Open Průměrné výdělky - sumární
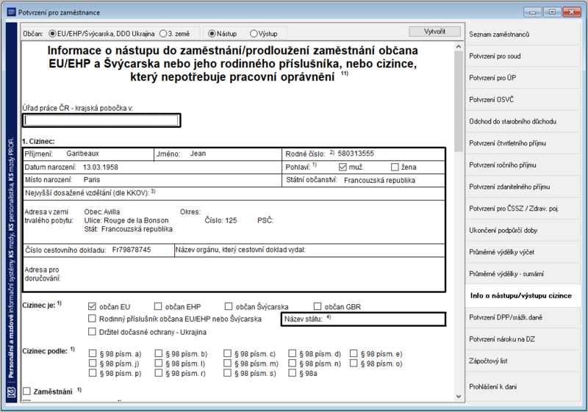The height and width of the screenshot is (412, 588). click(523, 274)
